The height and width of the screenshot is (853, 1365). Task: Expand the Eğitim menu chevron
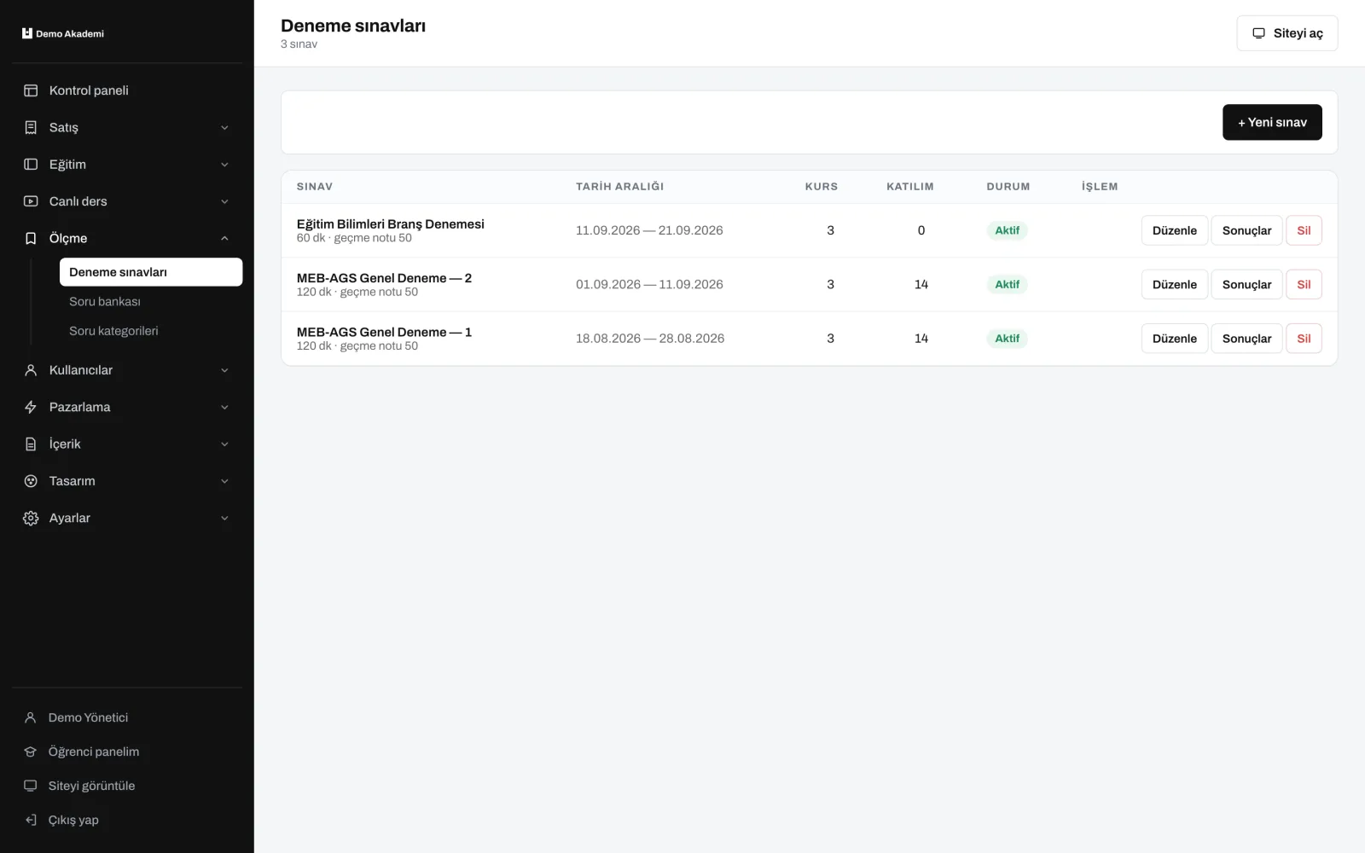coord(224,165)
